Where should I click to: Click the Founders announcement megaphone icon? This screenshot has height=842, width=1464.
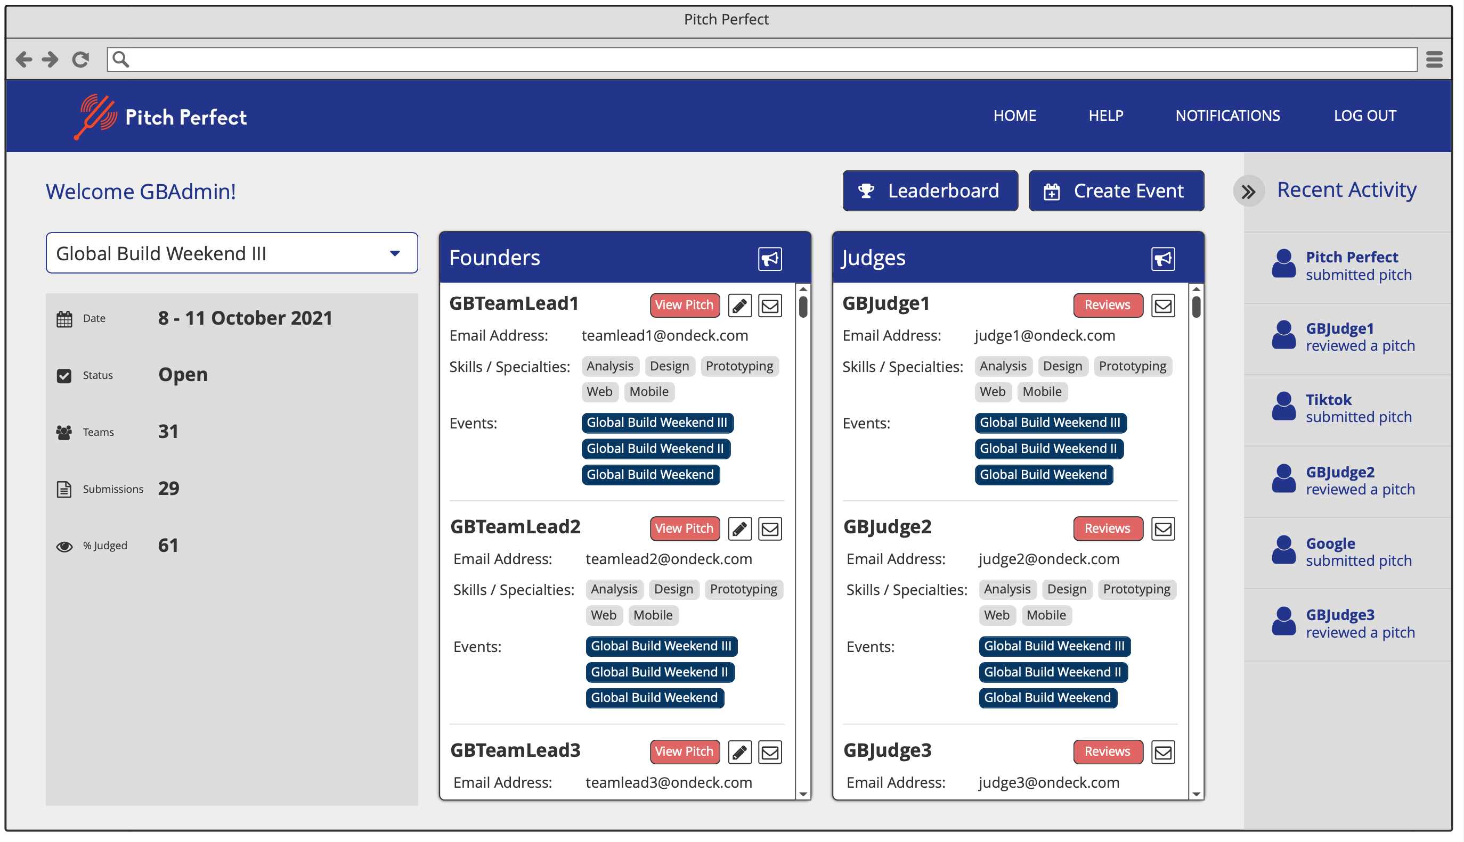click(x=770, y=259)
